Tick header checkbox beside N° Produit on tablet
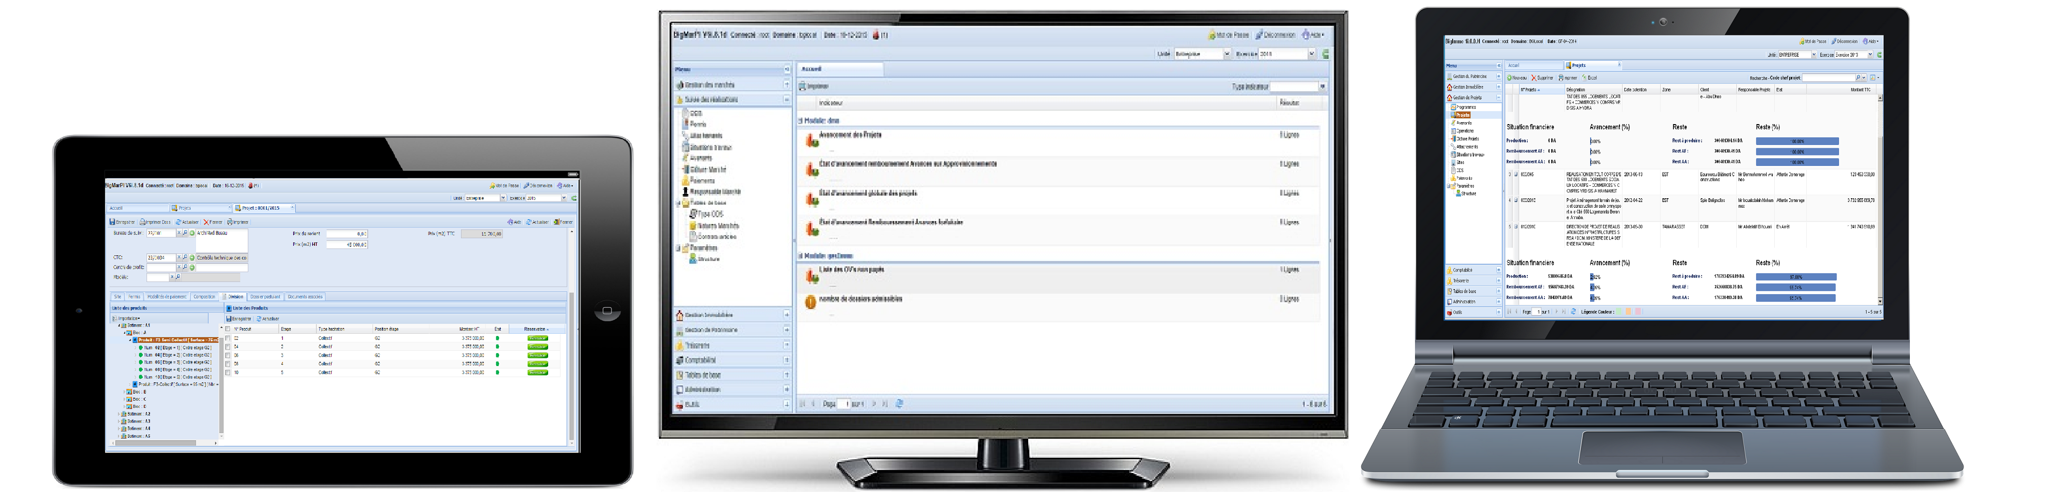The height and width of the screenshot is (492, 2045). click(228, 329)
